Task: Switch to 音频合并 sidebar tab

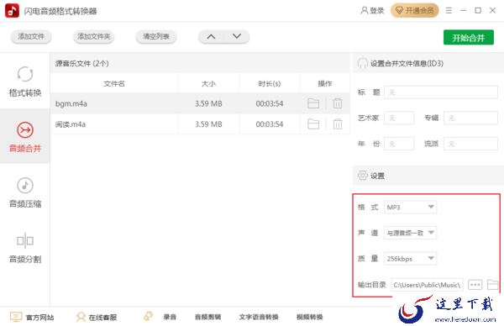Action: click(x=25, y=136)
